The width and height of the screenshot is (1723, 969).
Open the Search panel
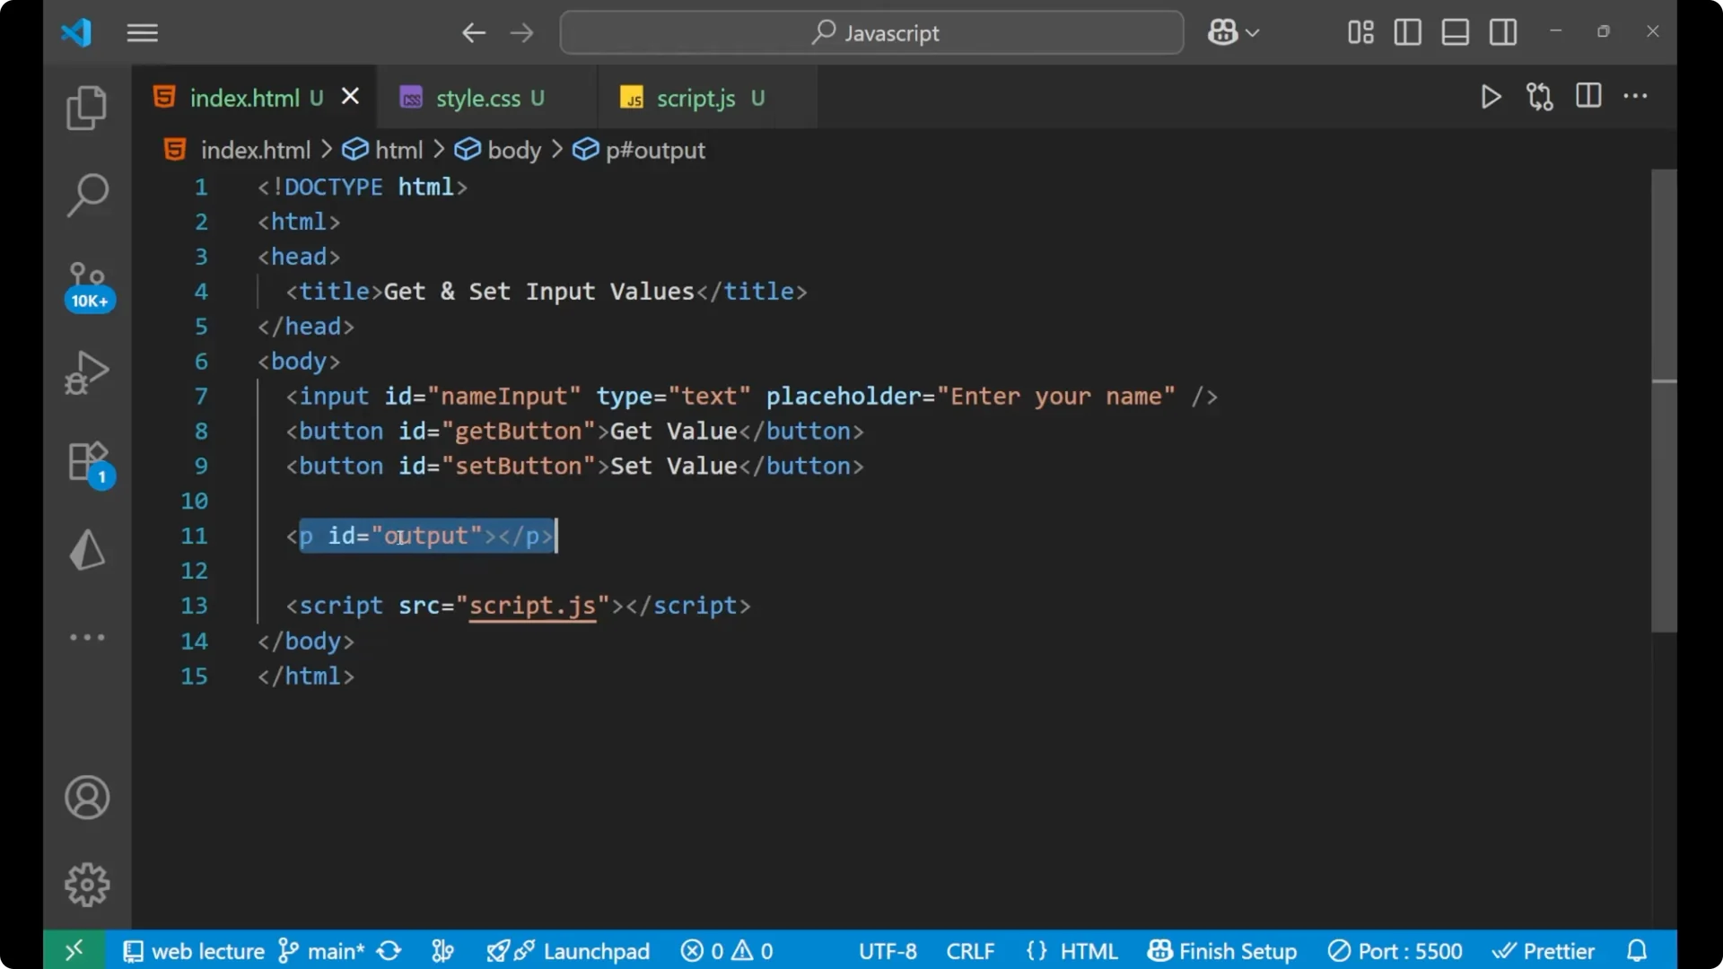86,194
